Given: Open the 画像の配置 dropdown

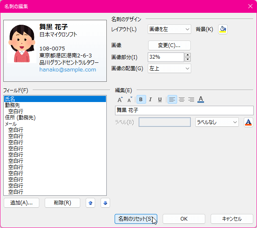Looking at the screenshot, I should coord(169,69).
